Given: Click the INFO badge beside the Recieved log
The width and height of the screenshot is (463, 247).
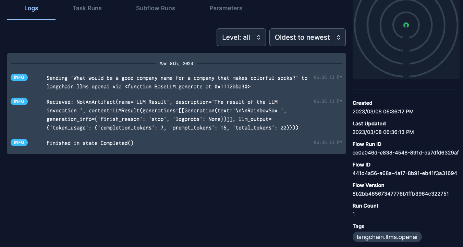Looking at the screenshot, I should (19, 101).
